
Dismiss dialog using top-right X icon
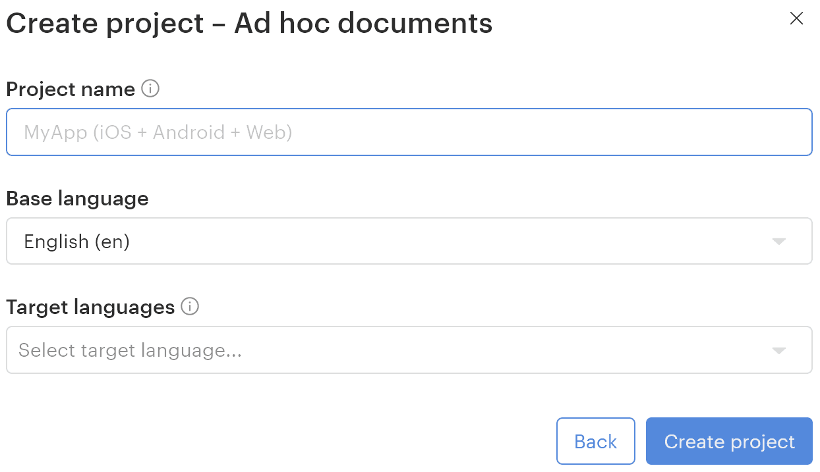796,18
